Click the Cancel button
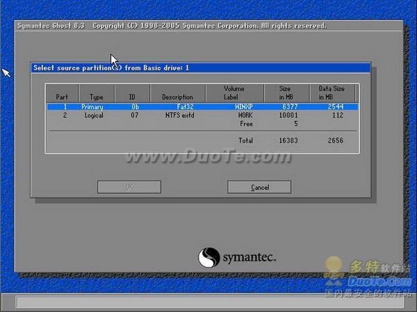Viewport: 417px width, 312px height. 259,187
